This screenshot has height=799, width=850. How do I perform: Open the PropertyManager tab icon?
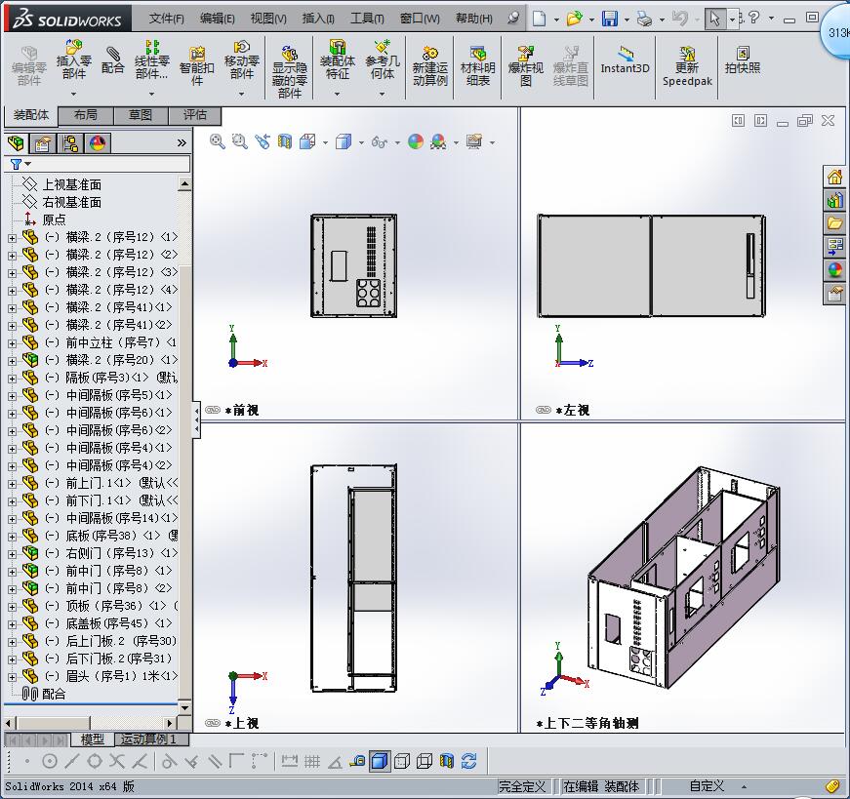[x=42, y=143]
